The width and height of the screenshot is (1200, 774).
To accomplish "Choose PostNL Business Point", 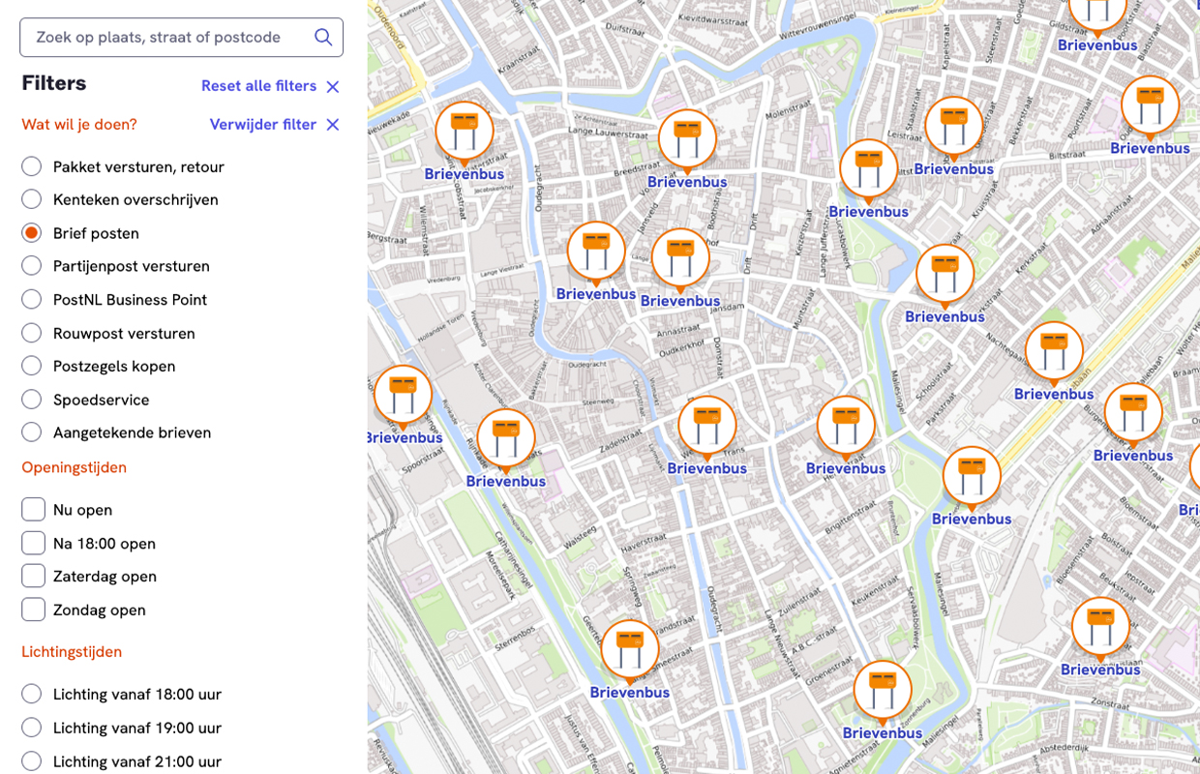I will [x=32, y=300].
